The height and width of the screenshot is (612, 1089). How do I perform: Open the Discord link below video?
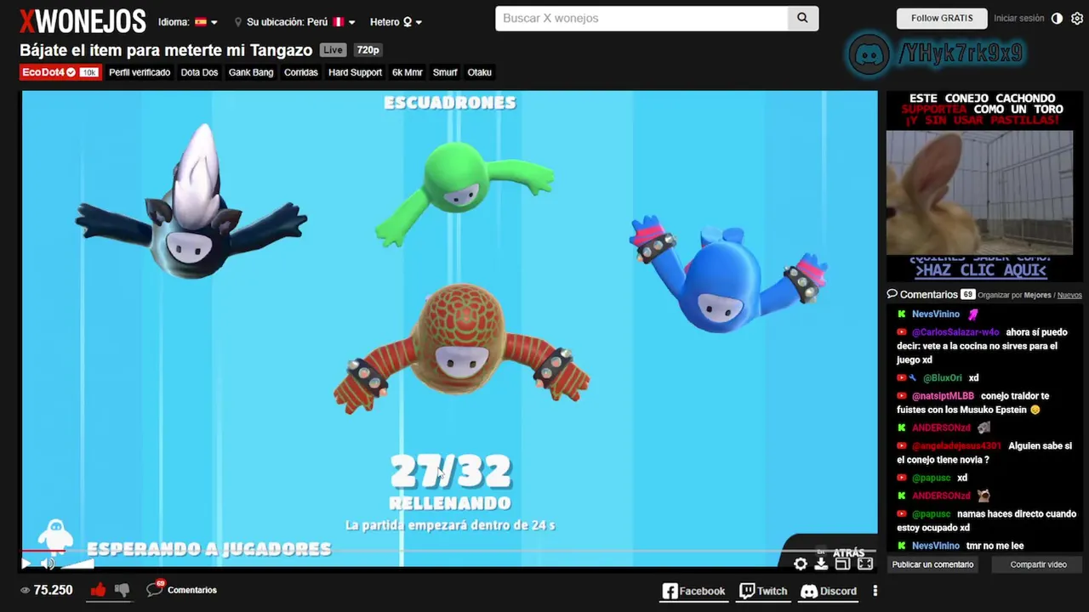829,591
